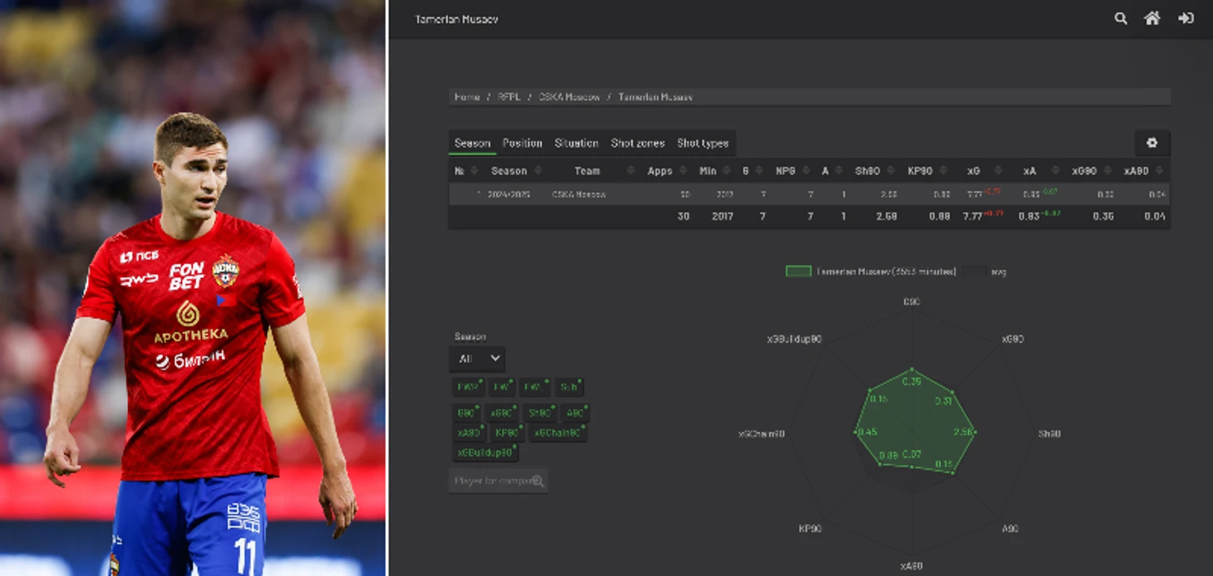The image size is (1213, 576).
Task: Open CSKA Moscow team link in table row
Action: [579, 194]
